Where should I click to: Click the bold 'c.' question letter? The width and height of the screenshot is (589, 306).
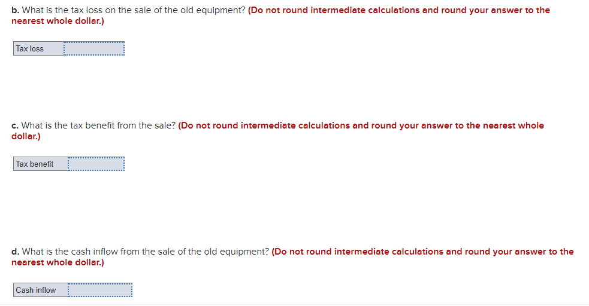pos(16,126)
